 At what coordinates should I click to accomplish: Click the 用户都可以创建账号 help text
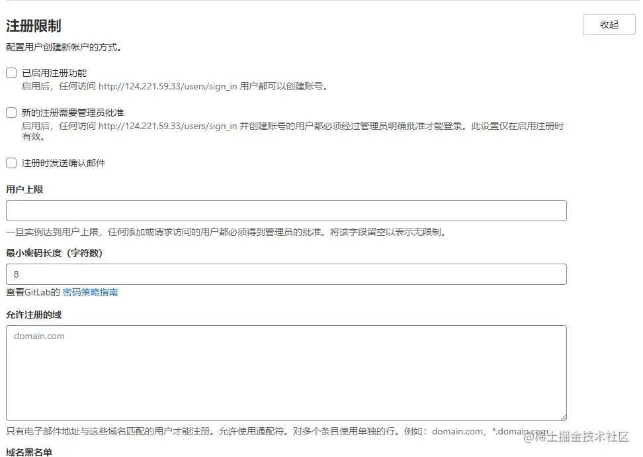pos(175,86)
